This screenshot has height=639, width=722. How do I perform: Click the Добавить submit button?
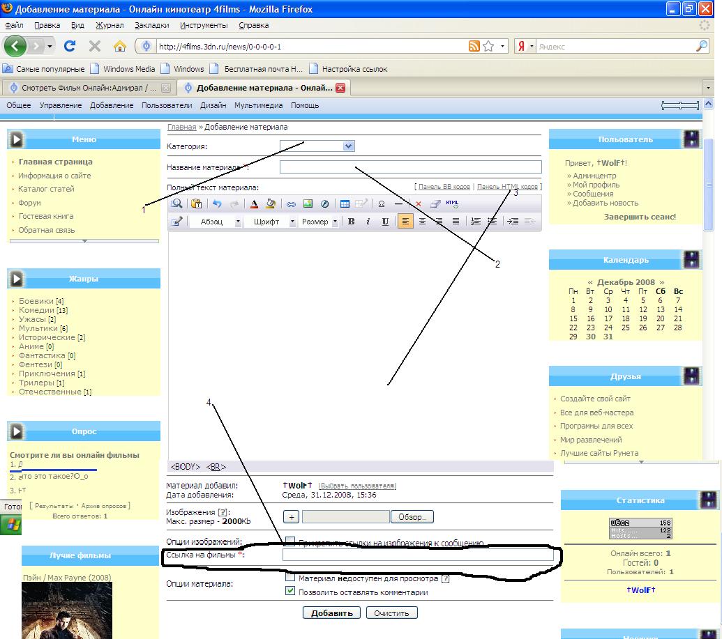[331, 613]
